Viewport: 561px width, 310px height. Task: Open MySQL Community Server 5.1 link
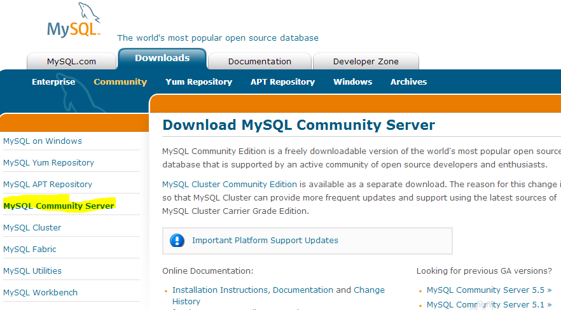click(488, 305)
